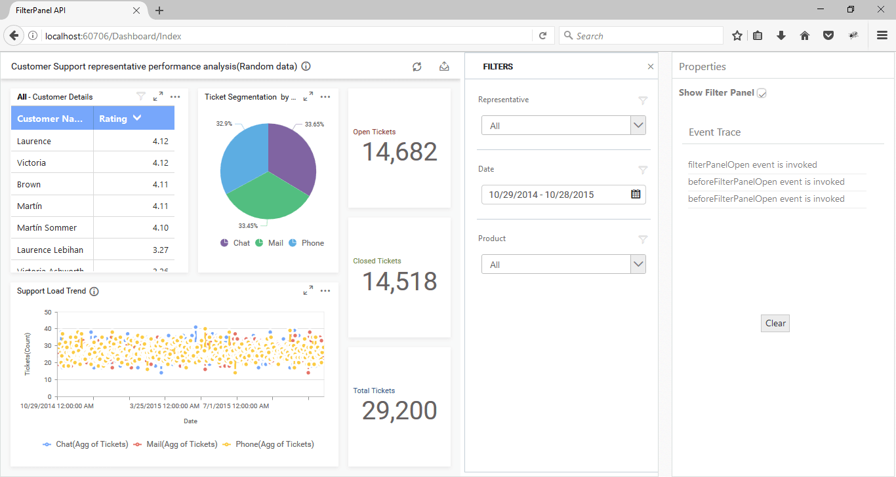Select the FilterPanel API browser tab
896x477 pixels.
point(72,10)
